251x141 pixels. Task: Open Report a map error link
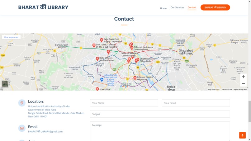tap(240, 89)
